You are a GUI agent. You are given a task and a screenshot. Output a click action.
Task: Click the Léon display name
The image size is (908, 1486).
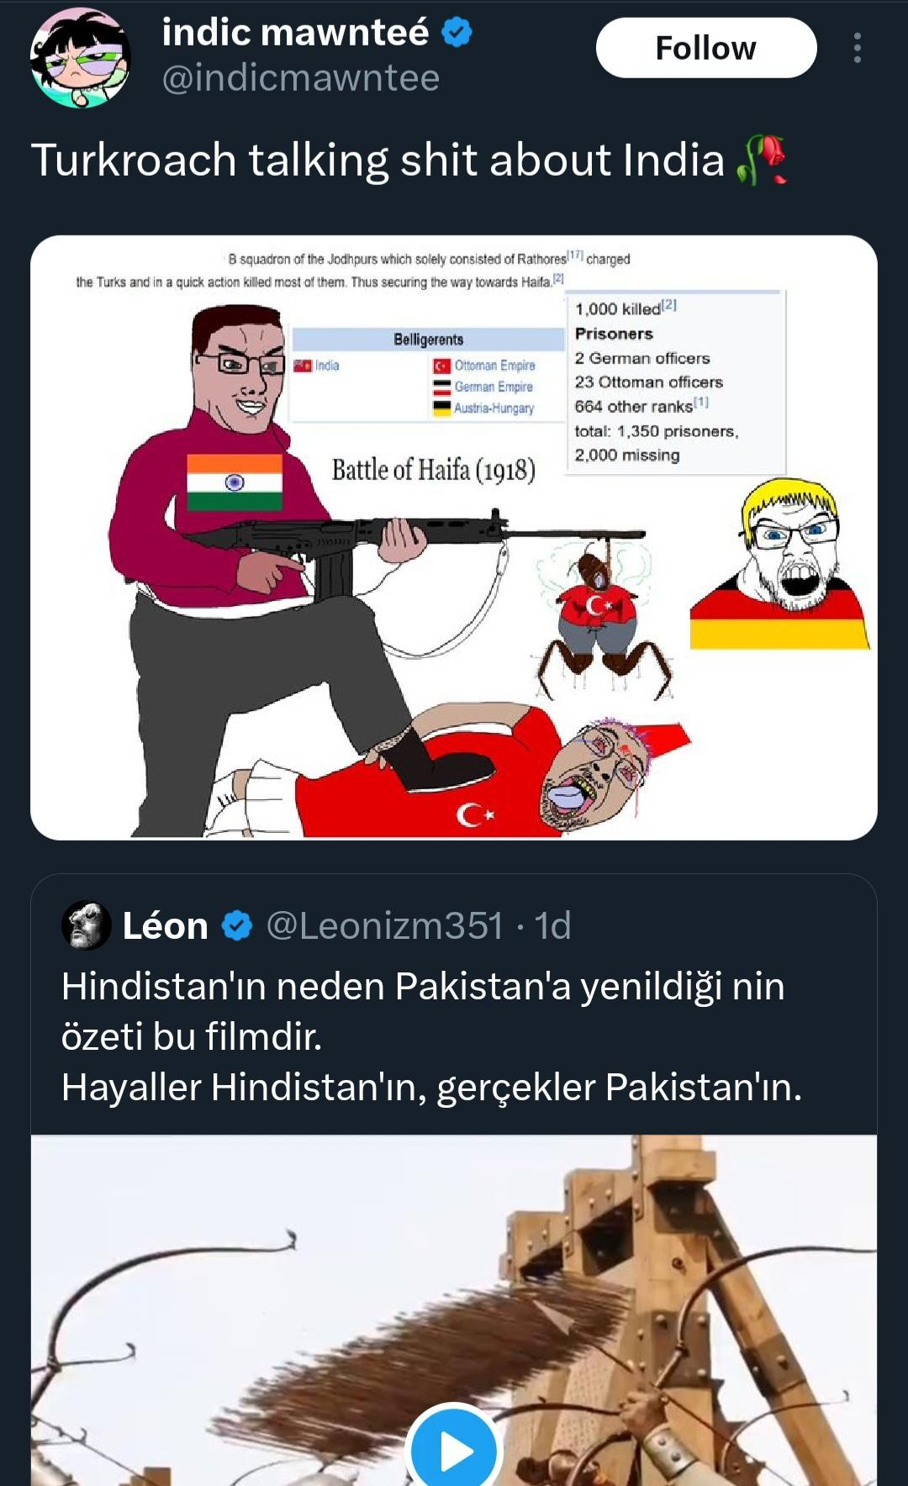pyautogui.click(x=166, y=925)
